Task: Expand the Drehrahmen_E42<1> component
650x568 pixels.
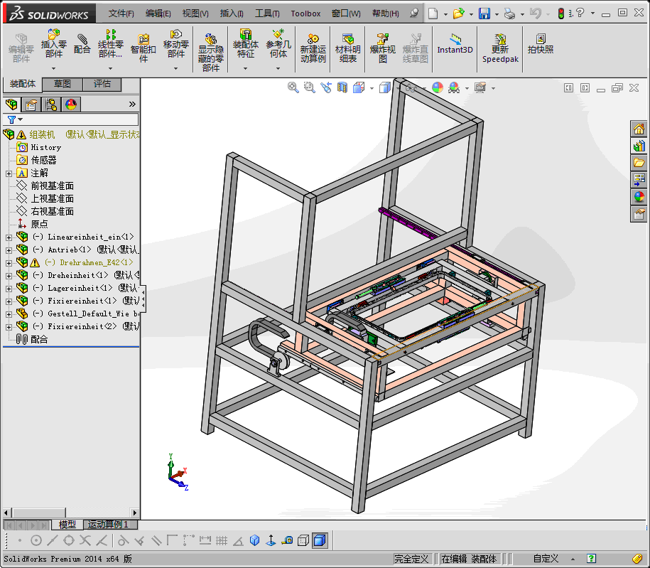Action: 9,264
